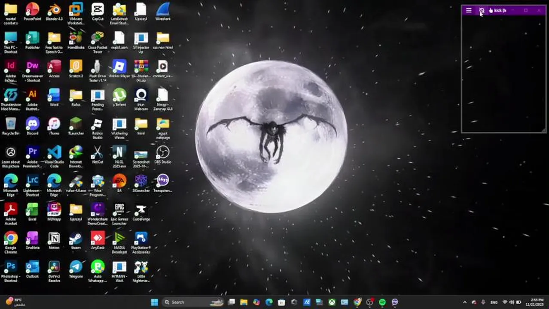Select the Telegram desktop icon
Screen dimensions: 549x309
pyautogui.click(x=76, y=269)
